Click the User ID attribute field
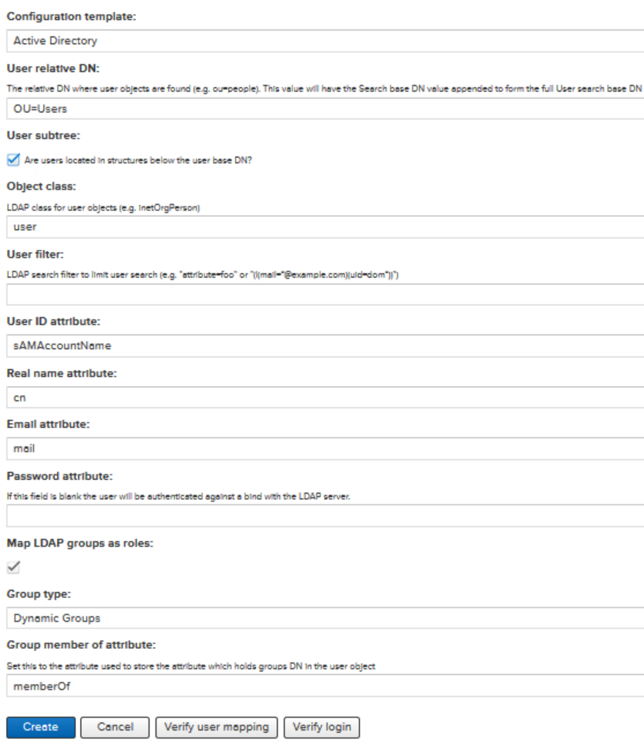This screenshot has width=644, height=742. coord(325,345)
